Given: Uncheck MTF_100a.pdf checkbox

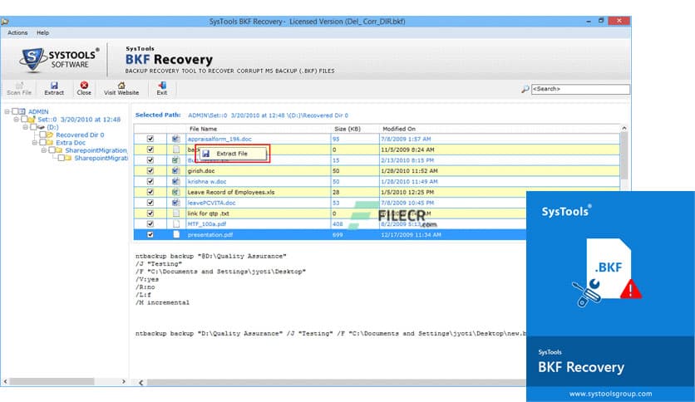Looking at the screenshot, I should (150, 224).
